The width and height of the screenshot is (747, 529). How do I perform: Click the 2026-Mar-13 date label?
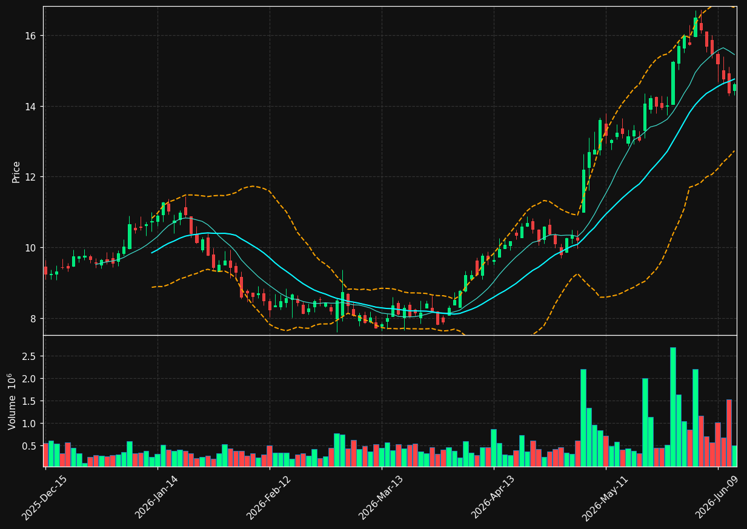(380, 497)
